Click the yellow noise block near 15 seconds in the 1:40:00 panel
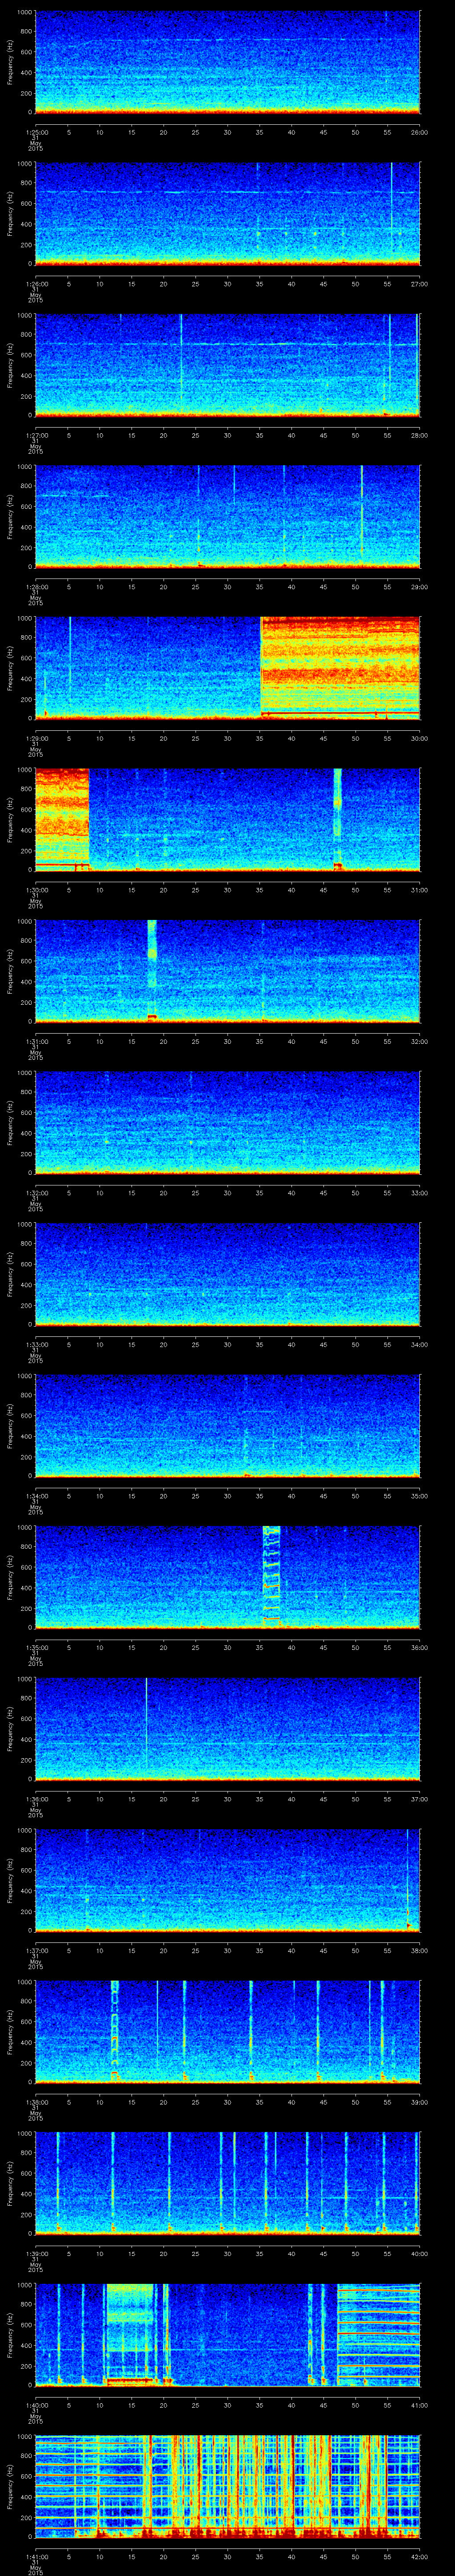The height and width of the screenshot is (2576, 455). [x=130, y=2334]
